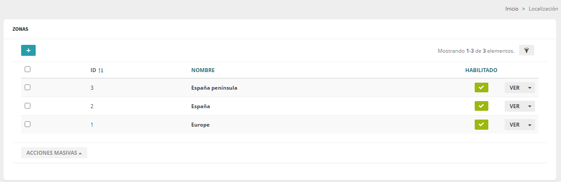Image resolution: width=561 pixels, height=182 pixels.
Task: Open dropdown caret next to VER for España
Action: click(x=529, y=106)
